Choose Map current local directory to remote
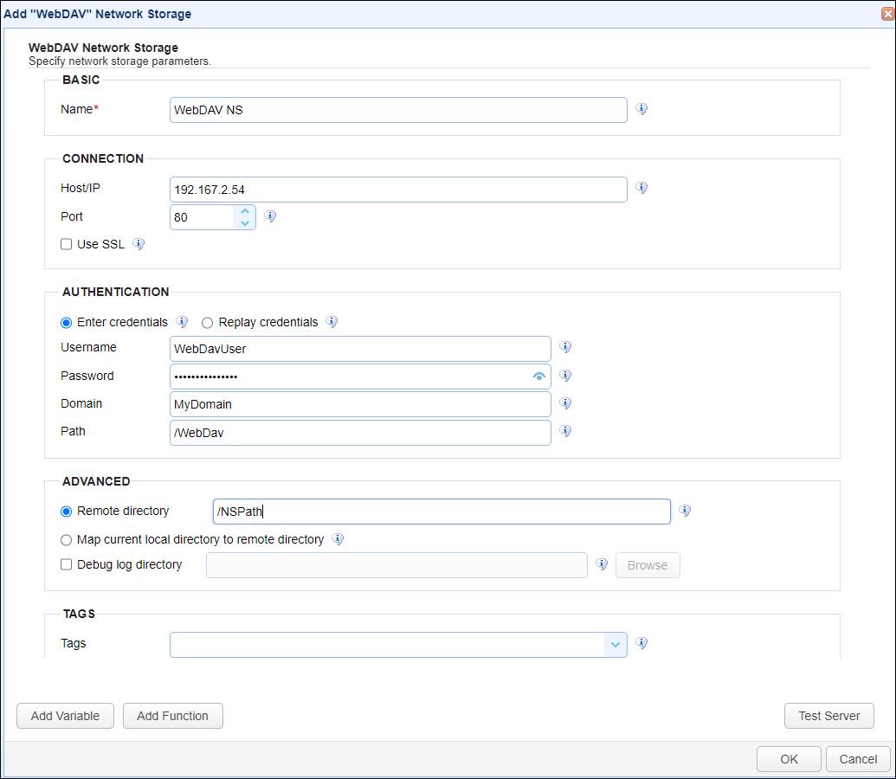The width and height of the screenshot is (896, 779). (x=67, y=539)
